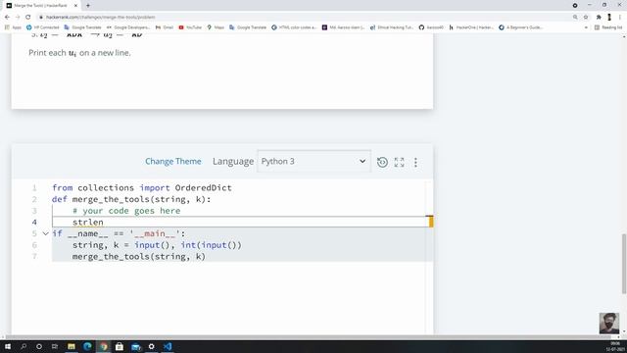The image size is (627, 353).
Task: Open a new browser tab
Action: [88, 6]
